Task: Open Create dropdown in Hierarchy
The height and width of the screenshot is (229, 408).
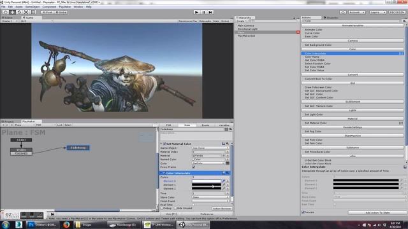Action: coord(241,21)
